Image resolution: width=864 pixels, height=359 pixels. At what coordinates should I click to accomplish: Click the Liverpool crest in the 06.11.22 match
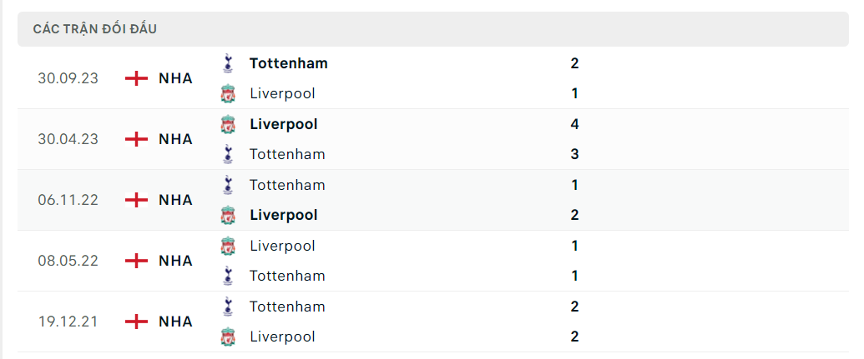click(228, 215)
